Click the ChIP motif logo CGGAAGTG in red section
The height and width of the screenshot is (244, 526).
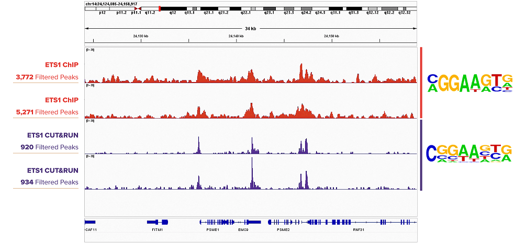[x=469, y=83]
